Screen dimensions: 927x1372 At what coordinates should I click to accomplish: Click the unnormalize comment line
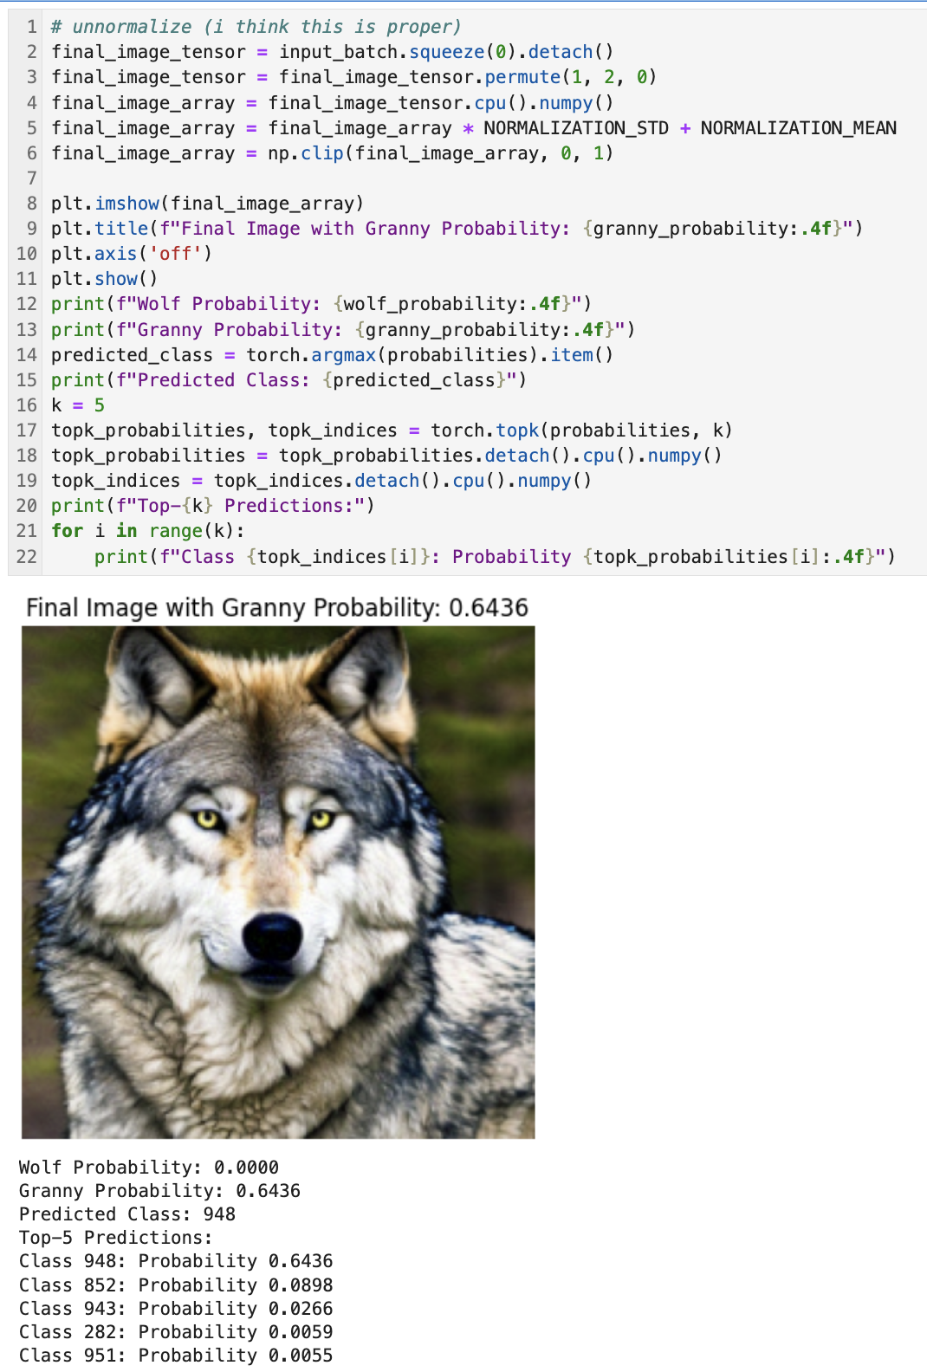click(256, 27)
